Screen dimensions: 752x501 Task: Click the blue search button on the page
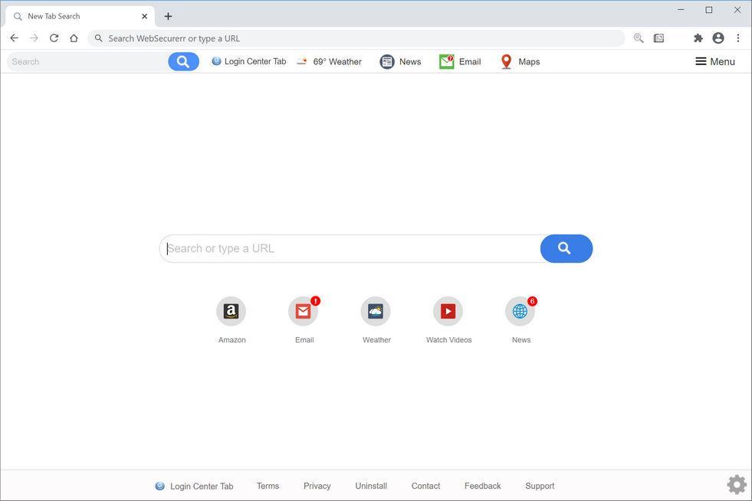[565, 248]
